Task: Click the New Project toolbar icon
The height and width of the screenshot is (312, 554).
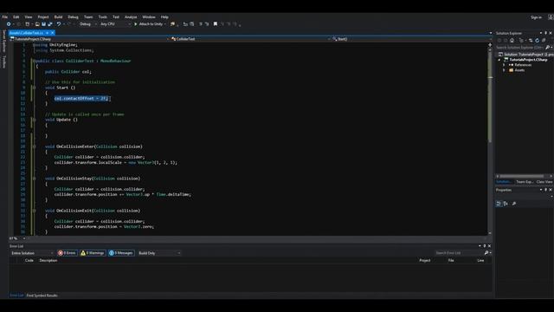Action: [27, 24]
